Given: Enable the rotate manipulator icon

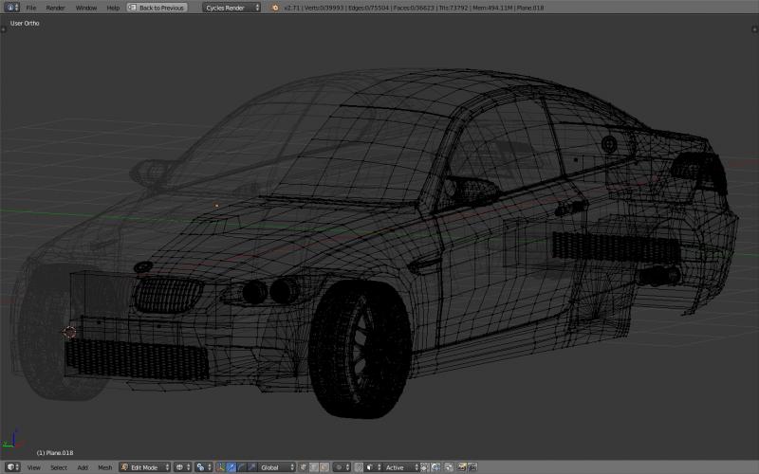Looking at the screenshot, I should tap(241, 467).
